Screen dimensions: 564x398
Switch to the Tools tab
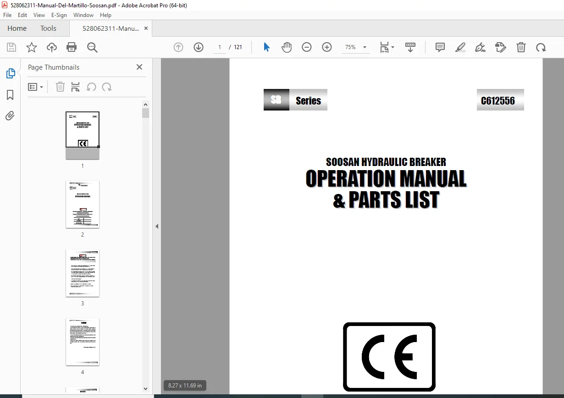(48, 28)
